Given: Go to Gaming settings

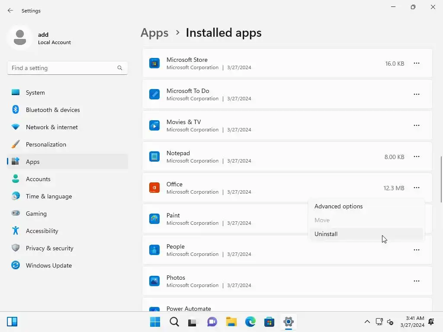Looking at the screenshot, I should (x=67, y=214).
